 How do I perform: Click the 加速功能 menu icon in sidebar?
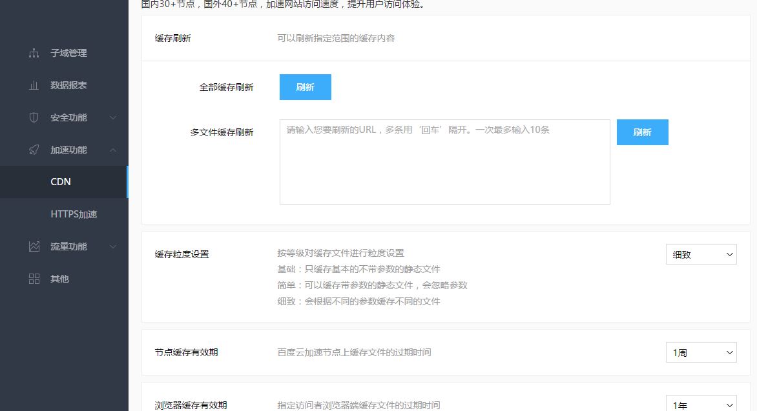(34, 149)
